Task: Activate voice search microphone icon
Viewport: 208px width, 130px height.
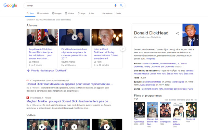Action: click(x=115, y=6)
